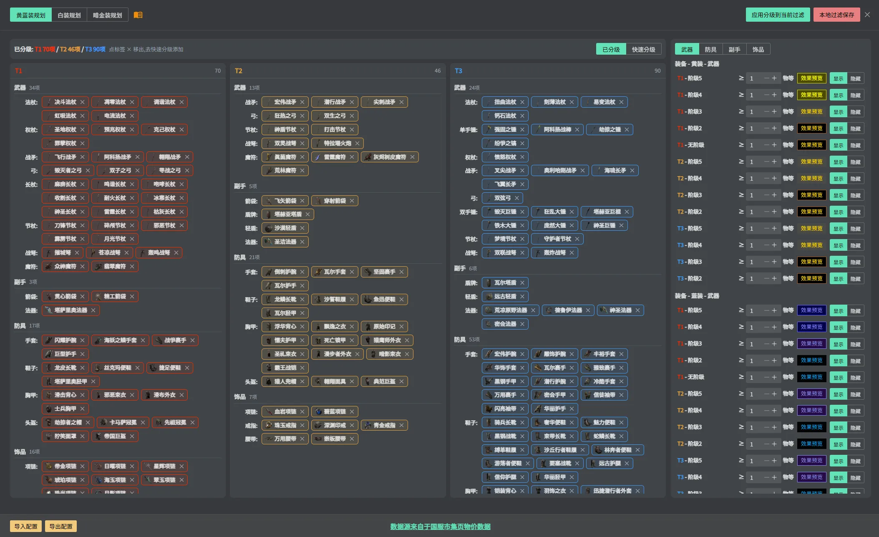Viewport: 879px width, 537px height.
Task: Open the orange book guide icon
Action: click(x=138, y=15)
